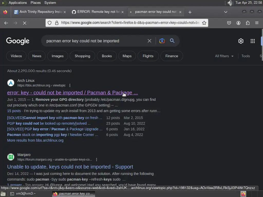This screenshot has height=197, width=263.
Task: Click the Google logo
Action: pos(18,41)
